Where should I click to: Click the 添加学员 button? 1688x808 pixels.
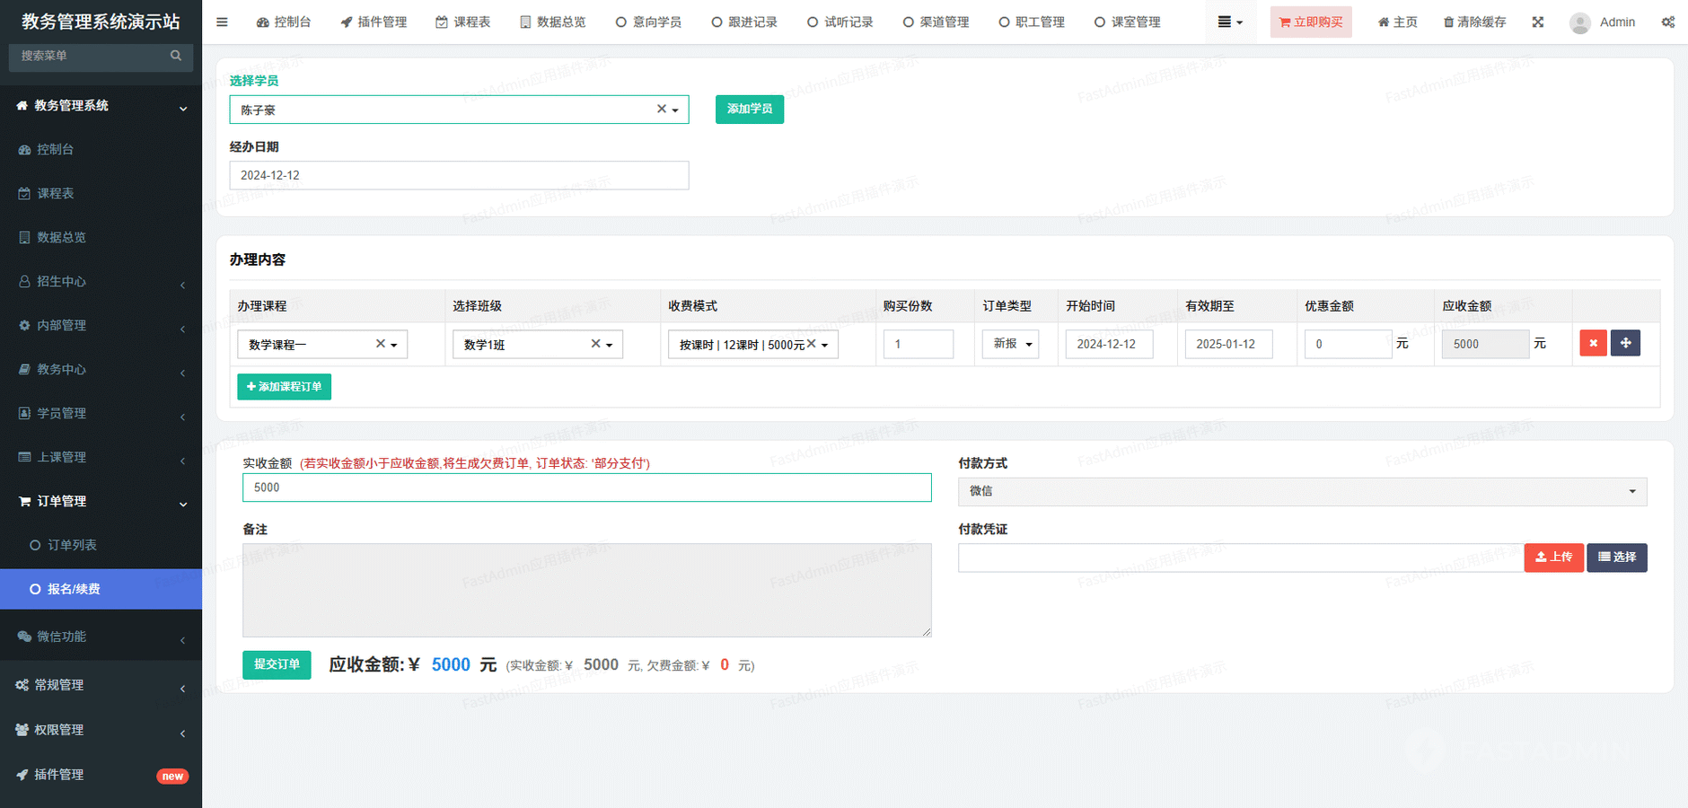749,109
